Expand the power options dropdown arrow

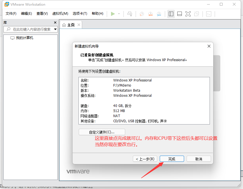[119, 14]
